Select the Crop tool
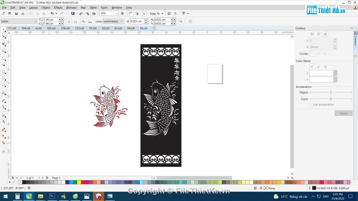This screenshot has width=358, height=201. click(x=3, y=44)
